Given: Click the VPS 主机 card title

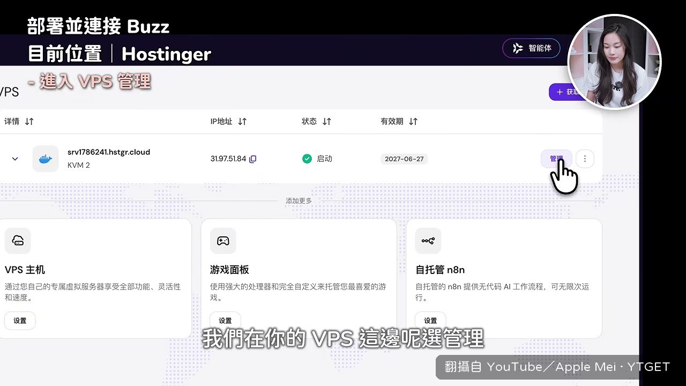Looking at the screenshot, I should pyautogui.click(x=25, y=270).
